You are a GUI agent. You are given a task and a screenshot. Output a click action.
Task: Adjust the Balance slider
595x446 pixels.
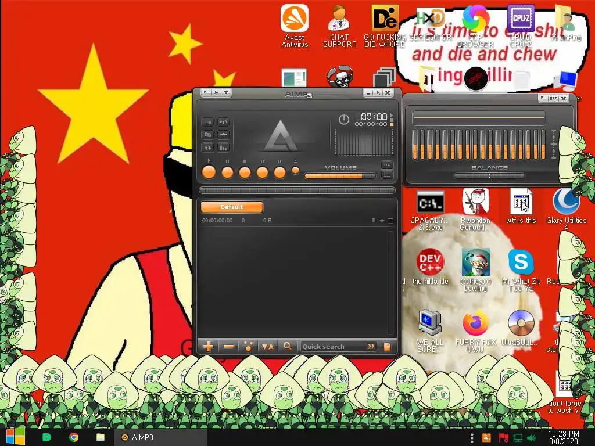coord(489,176)
